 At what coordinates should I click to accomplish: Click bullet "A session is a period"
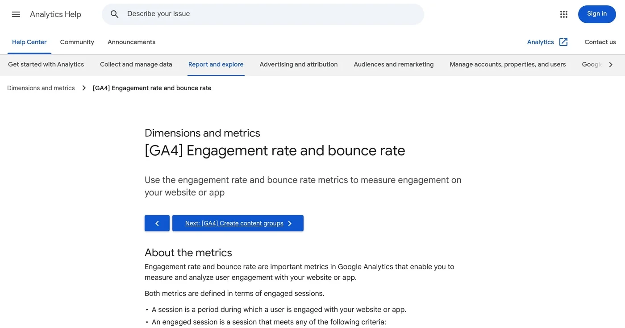pyautogui.click(x=279, y=309)
